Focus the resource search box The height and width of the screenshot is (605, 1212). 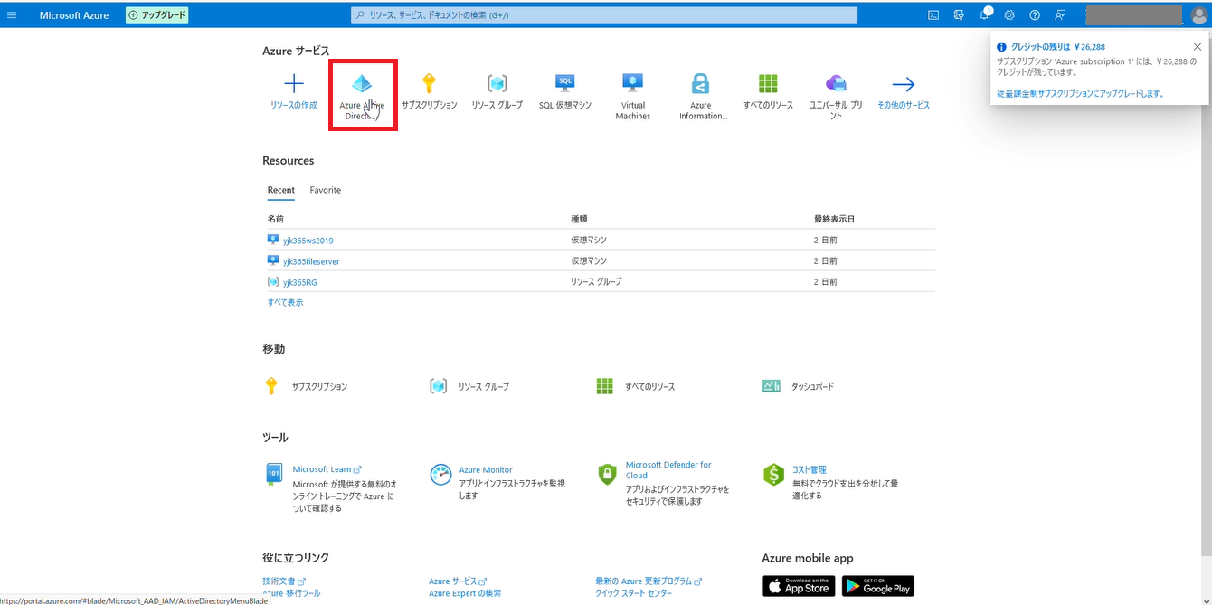pyautogui.click(x=604, y=15)
